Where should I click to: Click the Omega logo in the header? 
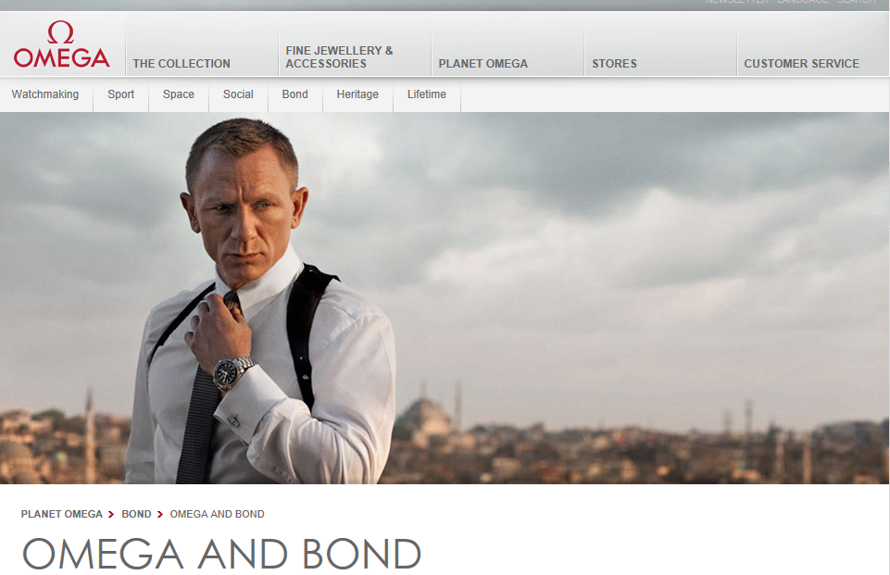(x=61, y=44)
